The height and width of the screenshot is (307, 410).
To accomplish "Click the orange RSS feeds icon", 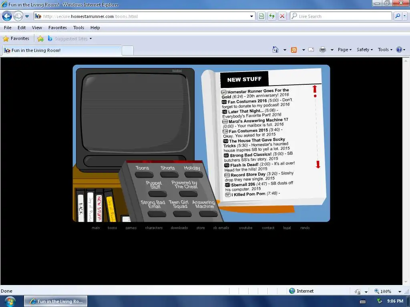I will tap(294, 50).
